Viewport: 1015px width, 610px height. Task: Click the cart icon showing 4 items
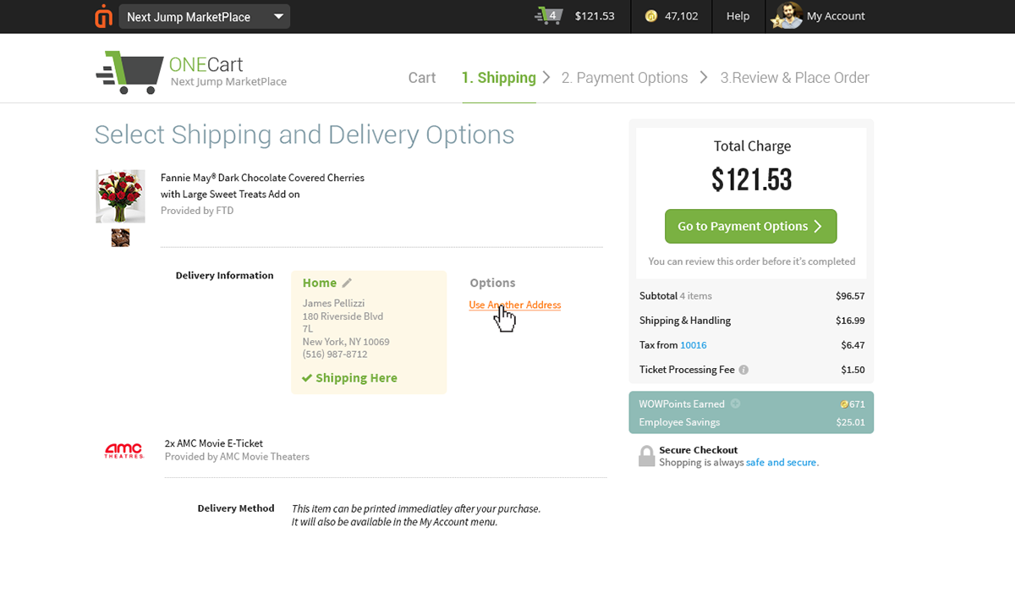point(549,15)
